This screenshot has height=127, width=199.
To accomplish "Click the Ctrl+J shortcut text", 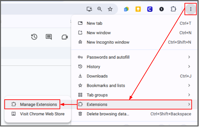I will (186, 76).
